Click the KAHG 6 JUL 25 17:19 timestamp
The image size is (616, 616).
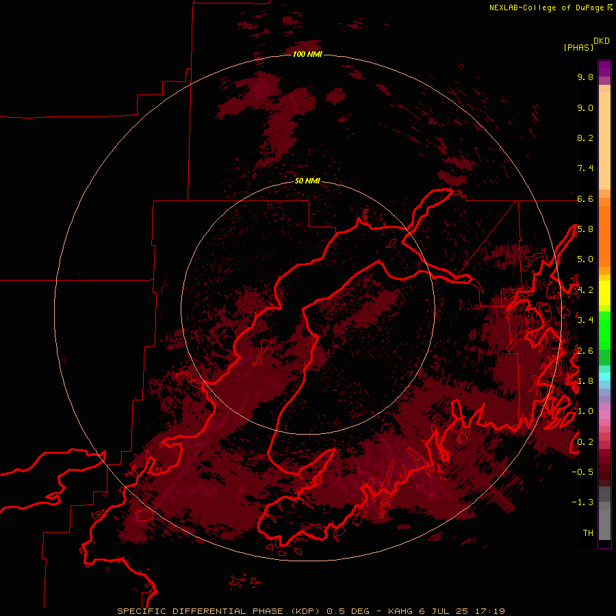[x=446, y=611]
